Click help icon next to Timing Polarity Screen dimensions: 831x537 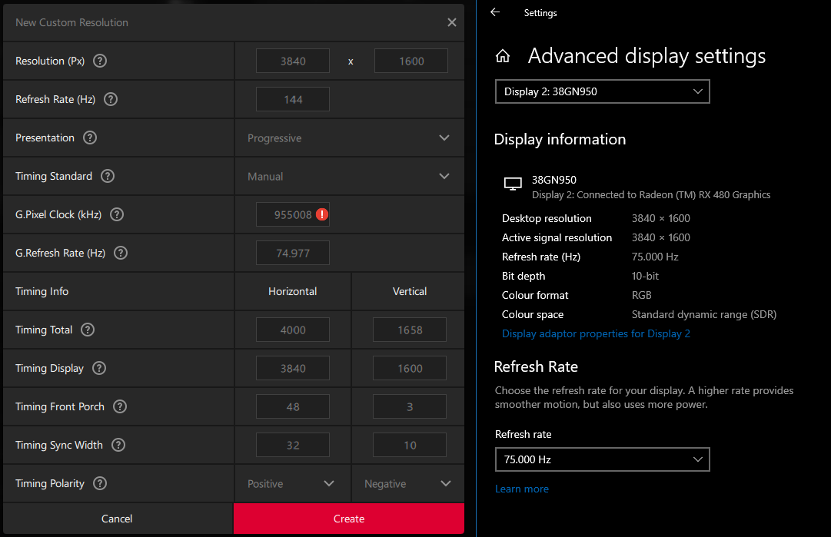pos(100,483)
